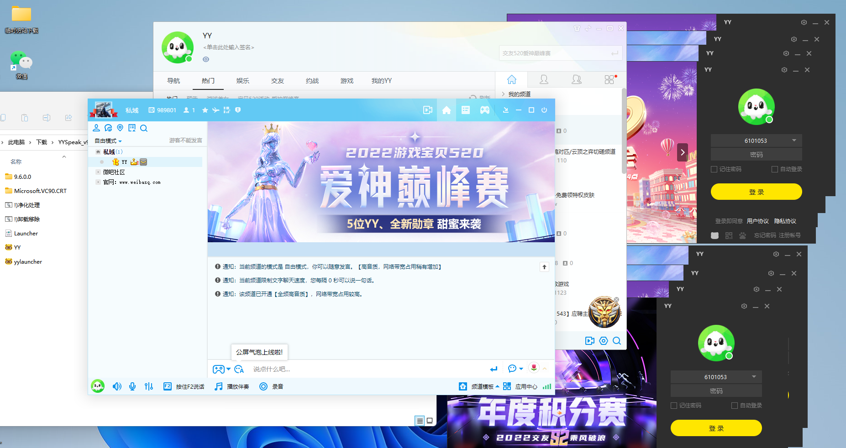This screenshot has height=448, width=846.
Task: Click the 忘记密码 link
Action: point(765,235)
